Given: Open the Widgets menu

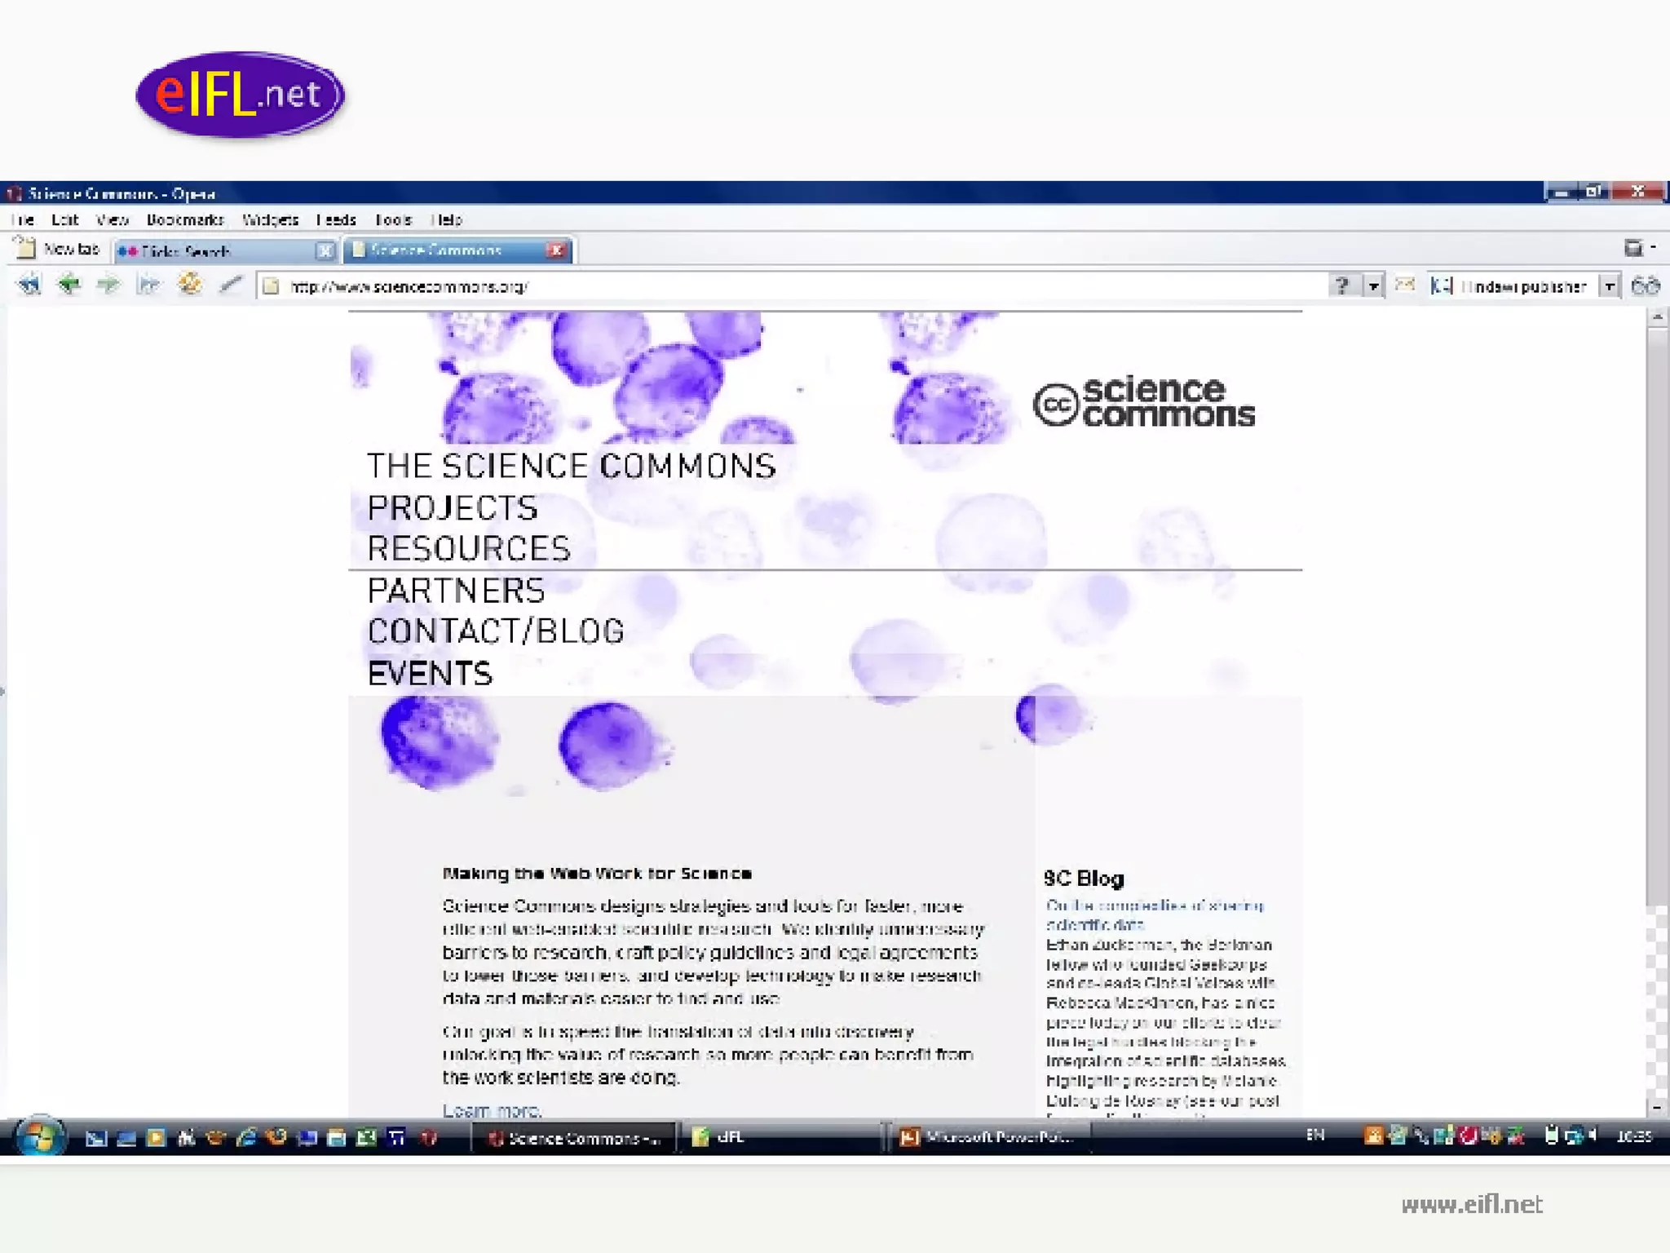Looking at the screenshot, I should (x=270, y=219).
